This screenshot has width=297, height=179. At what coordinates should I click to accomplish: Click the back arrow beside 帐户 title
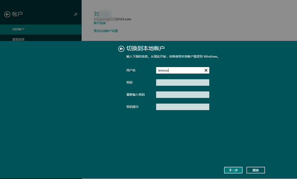7,14
